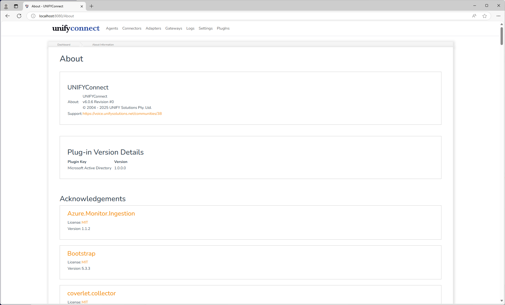Viewport: 505px width, 305px height.
Task: Click the scrollbar up arrow
Action: [502, 24]
